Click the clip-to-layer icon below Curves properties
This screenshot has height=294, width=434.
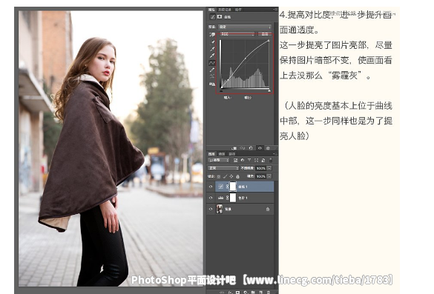(234, 148)
